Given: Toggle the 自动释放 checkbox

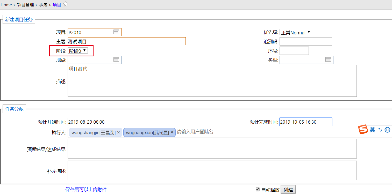Looking at the screenshot, I should tap(258, 189).
